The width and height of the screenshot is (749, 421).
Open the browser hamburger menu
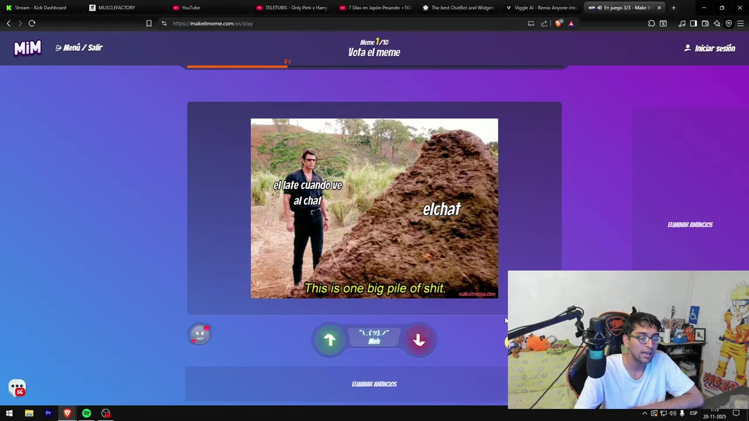click(740, 23)
